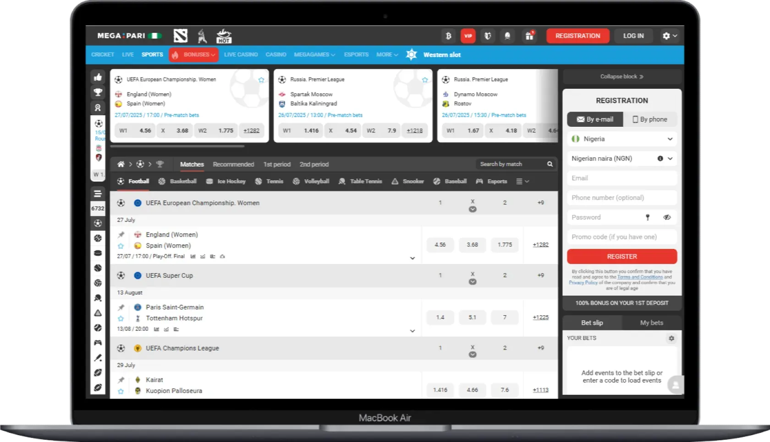Screen dimensions: 770x442
Task: Select By e-mail registration option
Action: pos(595,119)
